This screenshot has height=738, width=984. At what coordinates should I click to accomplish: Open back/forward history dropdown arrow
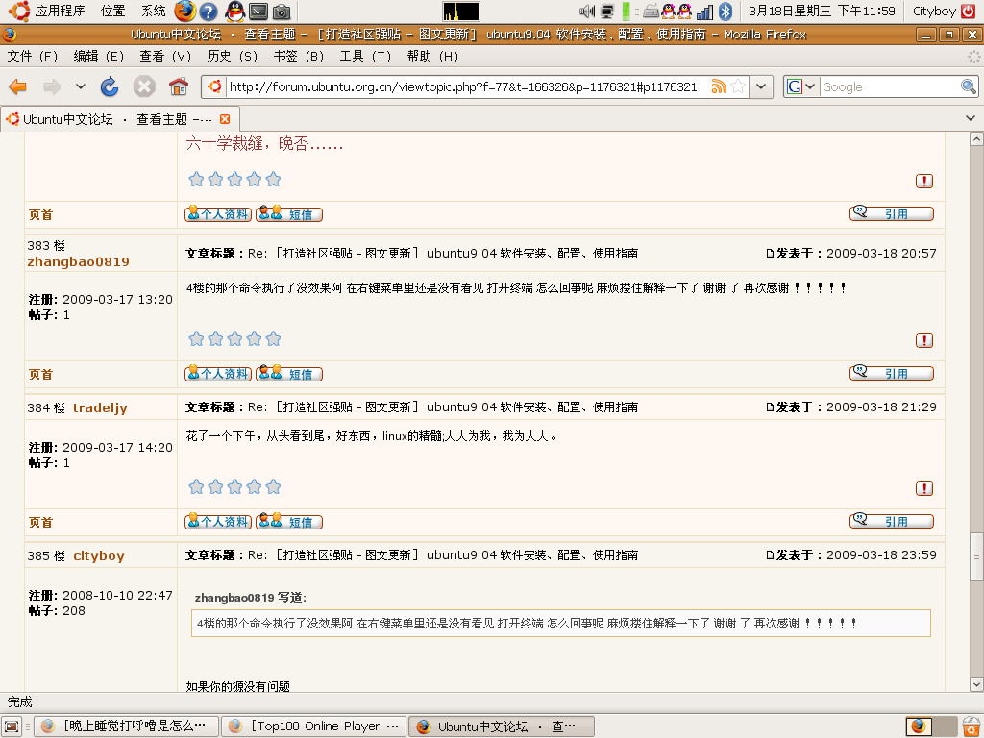point(81,86)
